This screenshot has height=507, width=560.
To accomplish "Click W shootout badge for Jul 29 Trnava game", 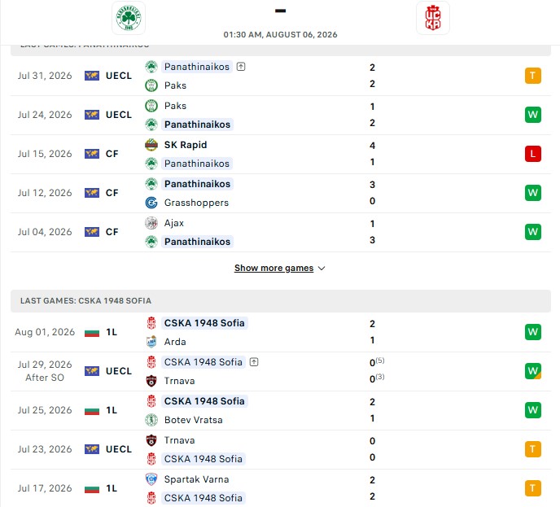I will coord(533,371).
